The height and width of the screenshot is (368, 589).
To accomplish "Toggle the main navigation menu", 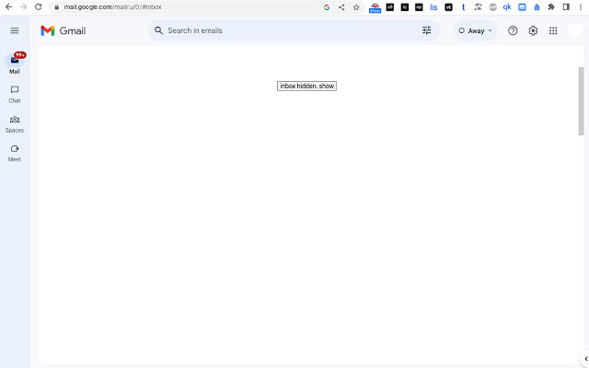I will (14, 30).
